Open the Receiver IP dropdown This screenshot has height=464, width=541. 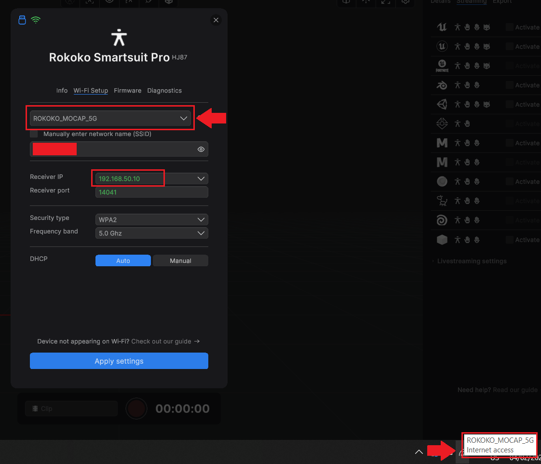point(152,178)
